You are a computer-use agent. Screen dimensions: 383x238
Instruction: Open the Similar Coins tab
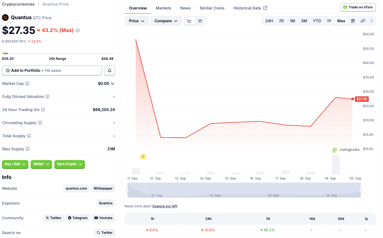coord(212,8)
